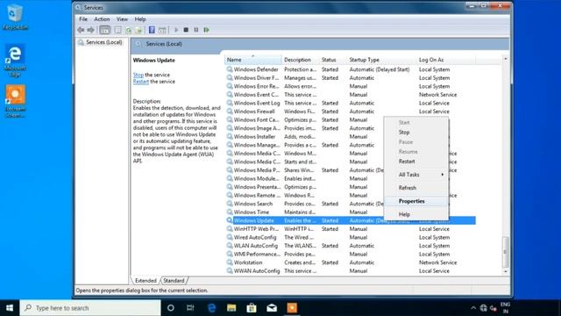Click the Pause Service toolbar icon
The width and height of the screenshot is (561, 316).
click(x=196, y=30)
